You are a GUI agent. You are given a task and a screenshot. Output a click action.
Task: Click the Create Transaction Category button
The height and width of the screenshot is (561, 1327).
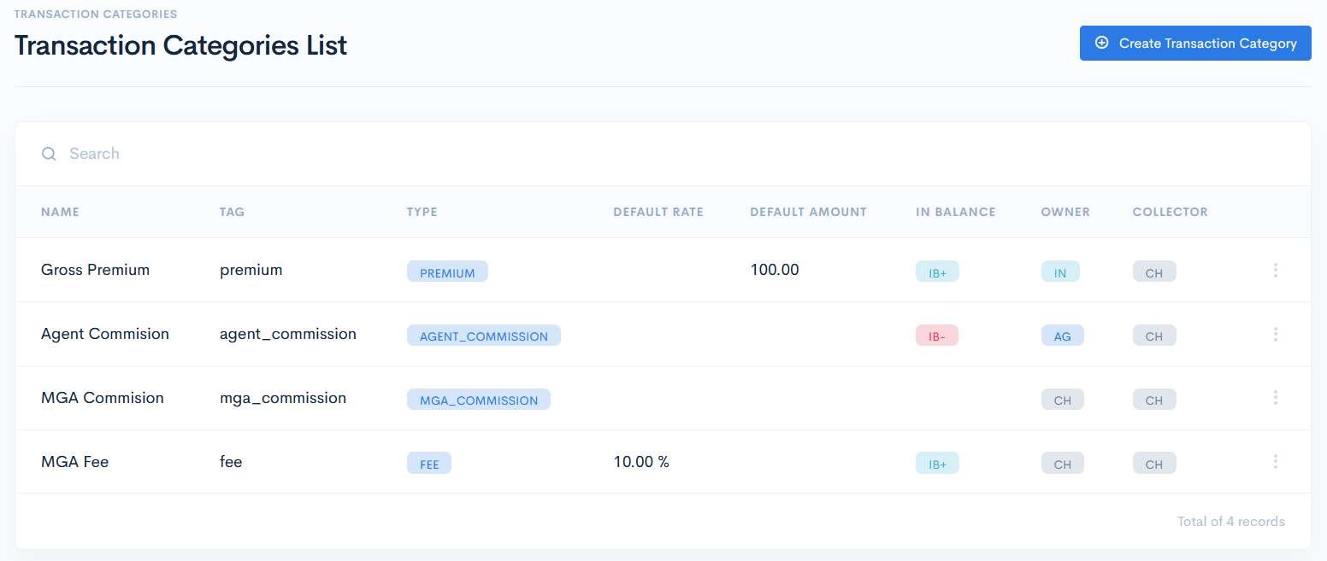(x=1195, y=43)
